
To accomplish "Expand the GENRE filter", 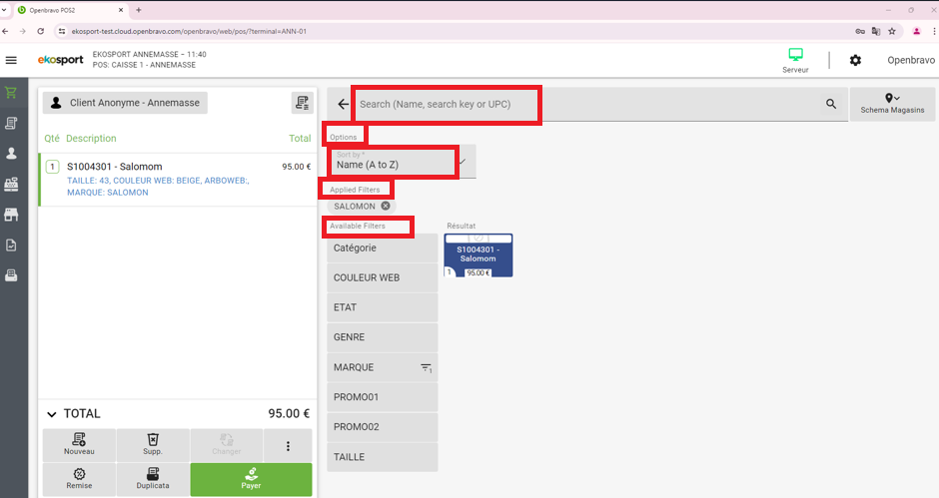I will 382,337.
